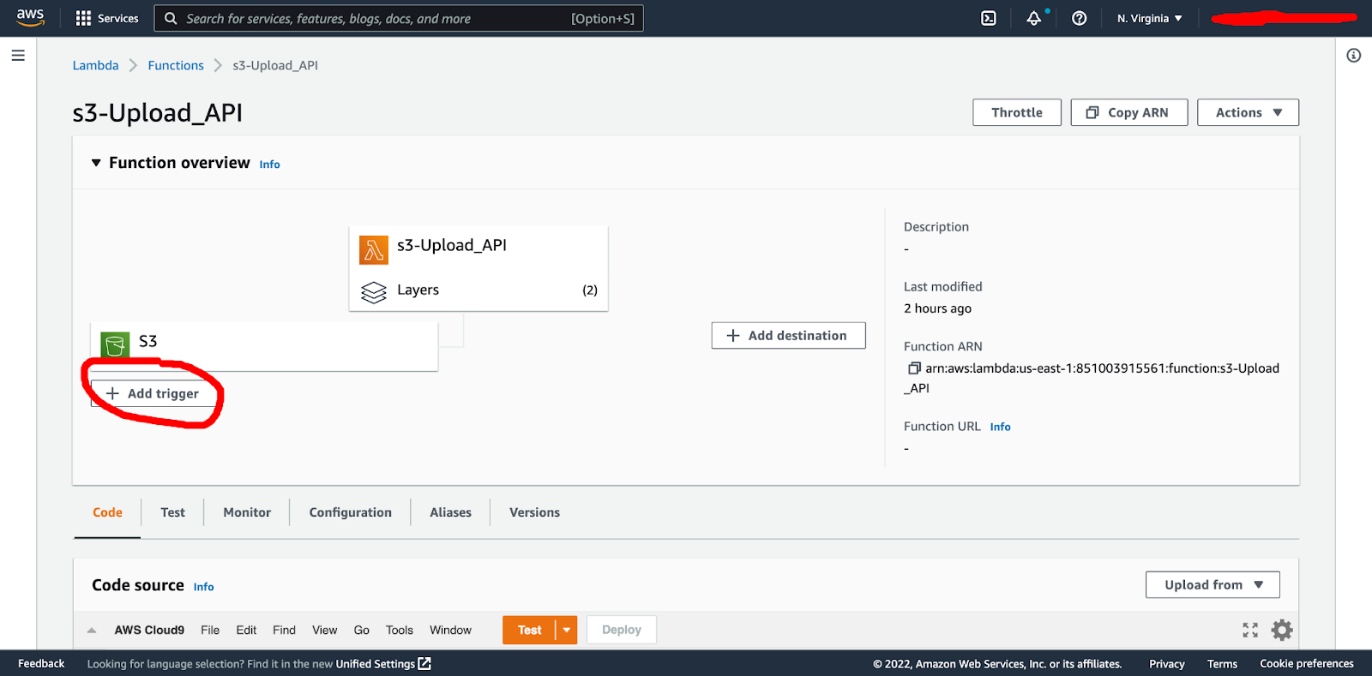The image size is (1372, 676).
Task: Open the Upload from dropdown
Action: [x=1213, y=584]
